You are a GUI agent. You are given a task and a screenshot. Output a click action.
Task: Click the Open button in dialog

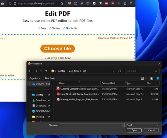tap(134, 130)
